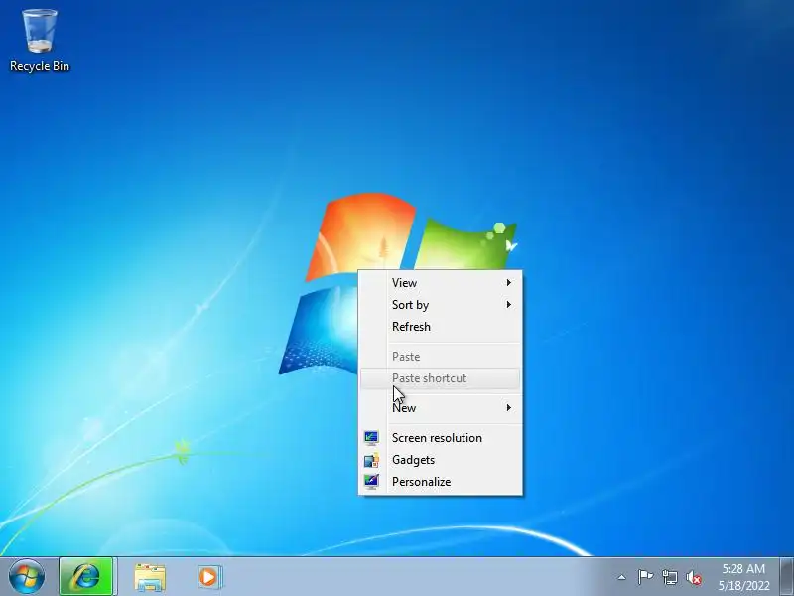Click the muted volume tray icon
The height and width of the screenshot is (596, 794).
[x=693, y=577]
